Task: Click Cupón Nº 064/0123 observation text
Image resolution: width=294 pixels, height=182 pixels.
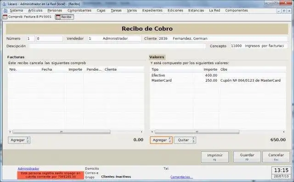Action: click(250, 80)
